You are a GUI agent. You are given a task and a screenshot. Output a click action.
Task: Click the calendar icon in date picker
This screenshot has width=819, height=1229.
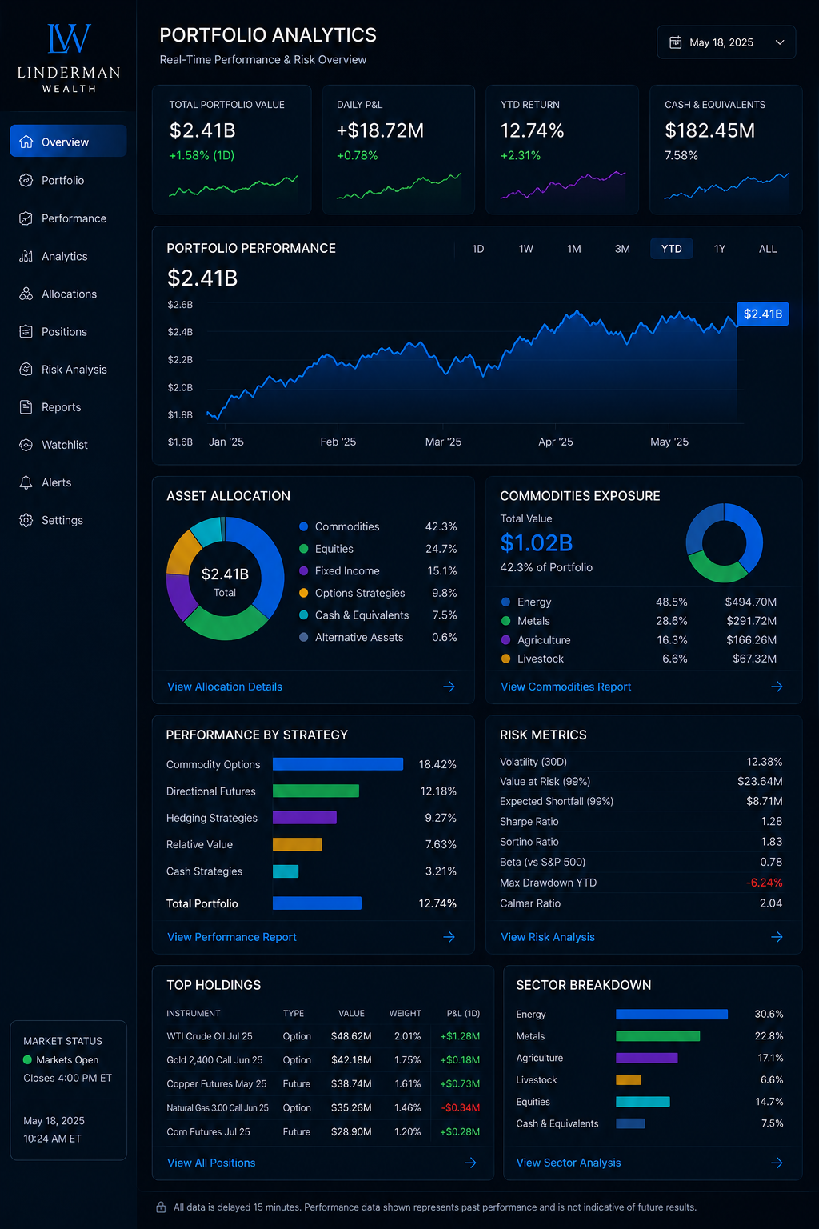pos(675,42)
